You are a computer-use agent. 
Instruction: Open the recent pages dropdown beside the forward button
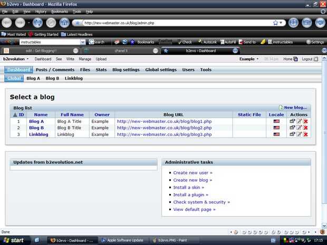click(x=28, y=23)
